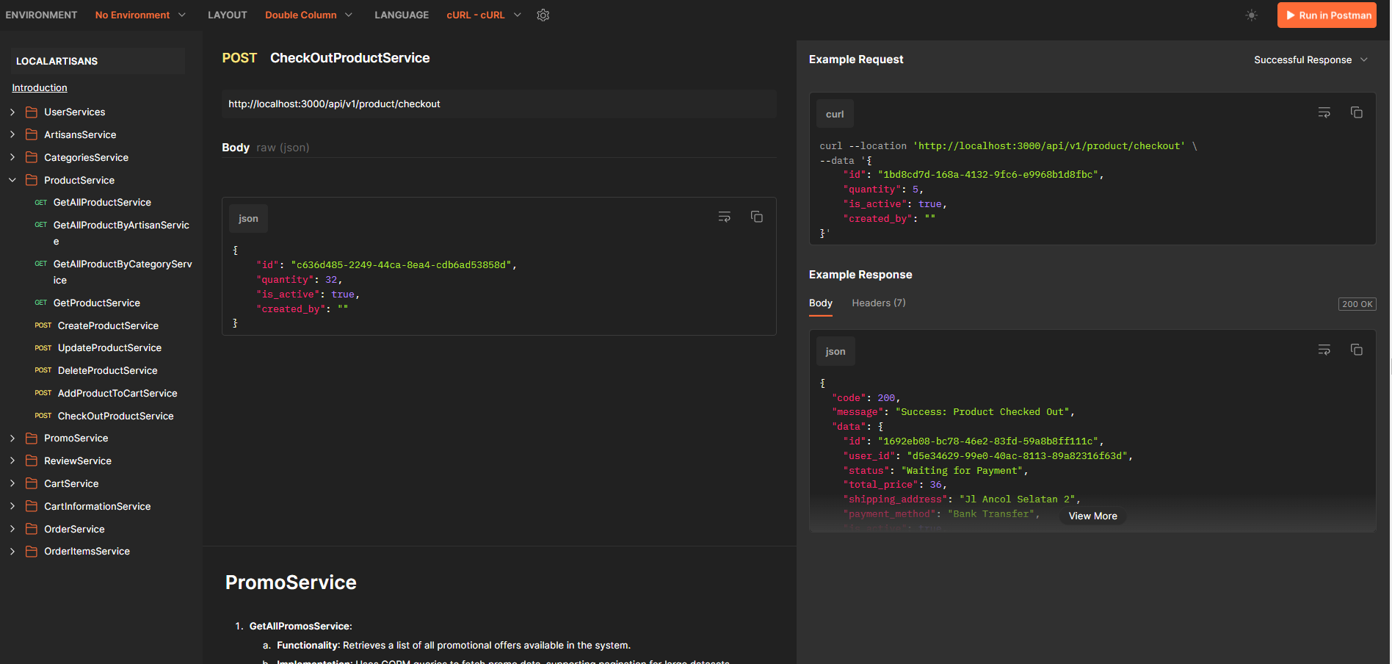Expand the CategoriesService folder
Viewport: 1392px width, 664px height.
[x=12, y=157]
